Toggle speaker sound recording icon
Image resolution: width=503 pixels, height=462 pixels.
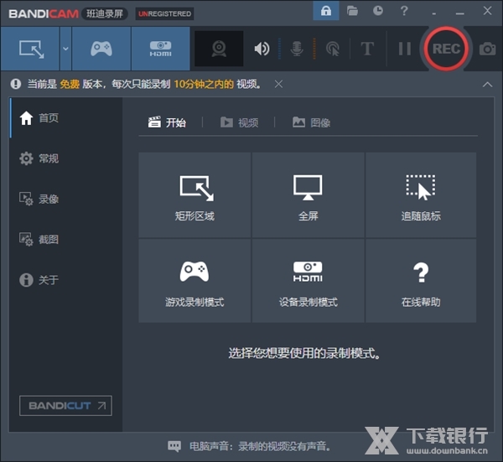pyautogui.click(x=262, y=49)
